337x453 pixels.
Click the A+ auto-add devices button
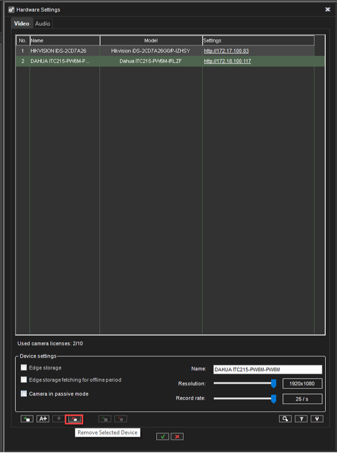(43, 419)
